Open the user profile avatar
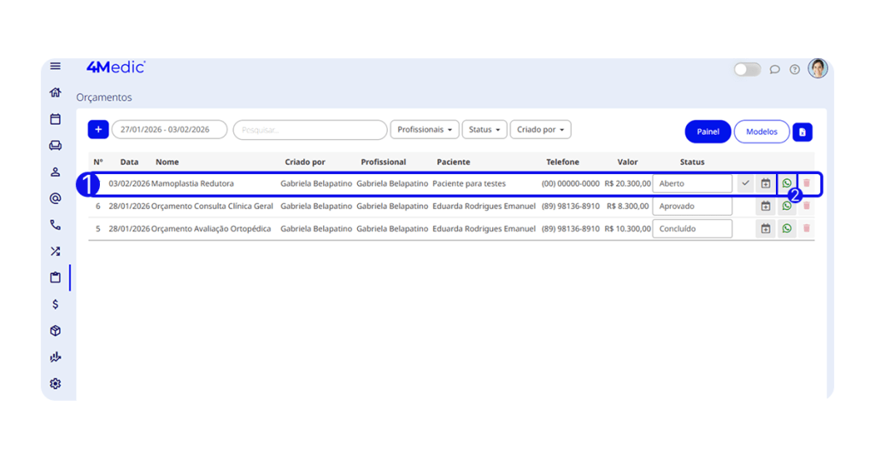The image size is (875, 459). coord(818,69)
